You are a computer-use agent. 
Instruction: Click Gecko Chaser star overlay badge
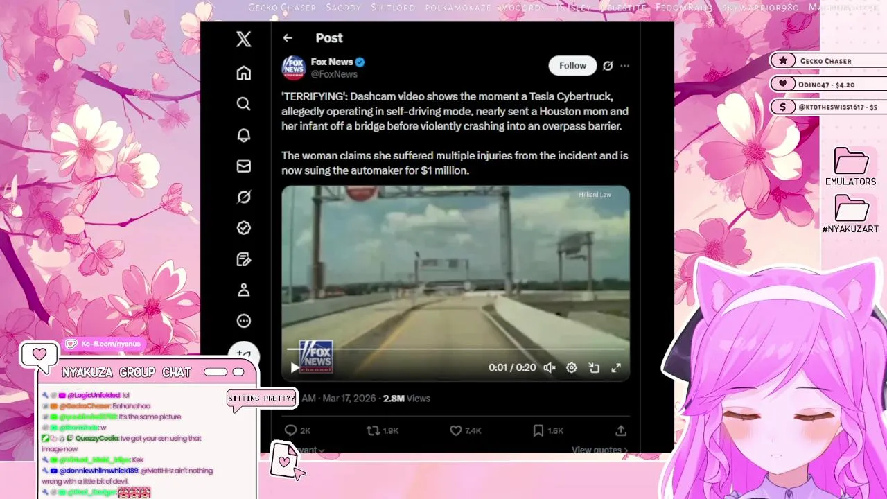tap(828, 61)
